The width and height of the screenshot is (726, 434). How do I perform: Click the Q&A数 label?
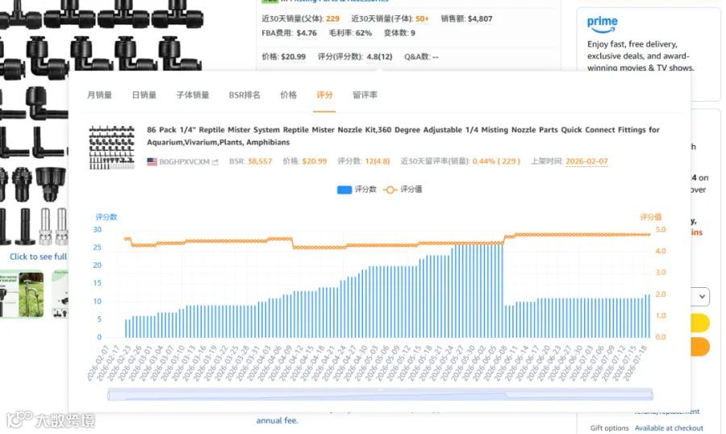417,56
